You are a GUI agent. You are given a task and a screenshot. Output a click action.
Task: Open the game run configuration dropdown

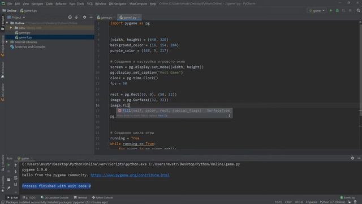pos(317,11)
